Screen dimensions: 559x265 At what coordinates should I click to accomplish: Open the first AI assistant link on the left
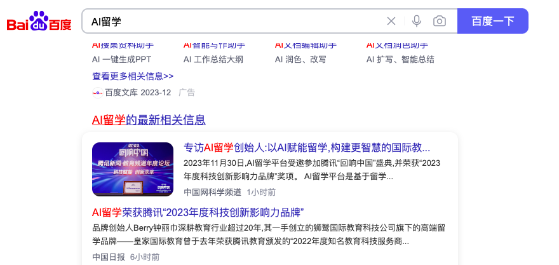click(123, 45)
